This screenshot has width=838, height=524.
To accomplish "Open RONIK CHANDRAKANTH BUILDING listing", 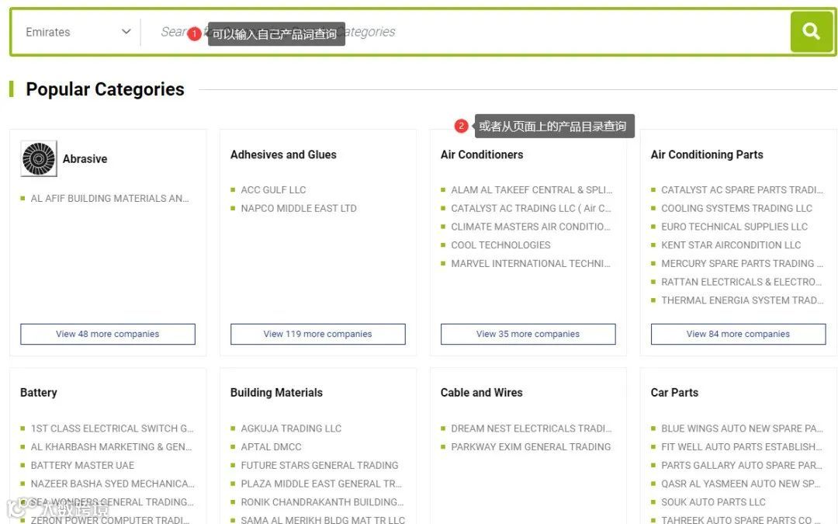I will [322, 502].
